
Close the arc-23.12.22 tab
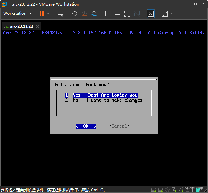37,26
